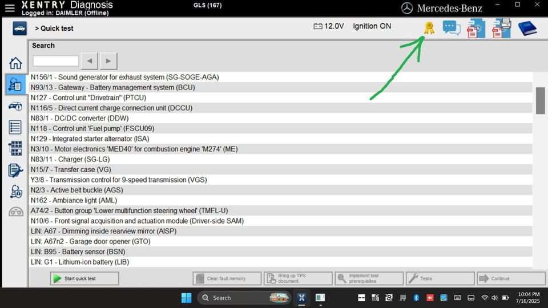Click the blue vehicle icon beside Quick test
This screenshot has height=308, width=548.
(x=19, y=28)
